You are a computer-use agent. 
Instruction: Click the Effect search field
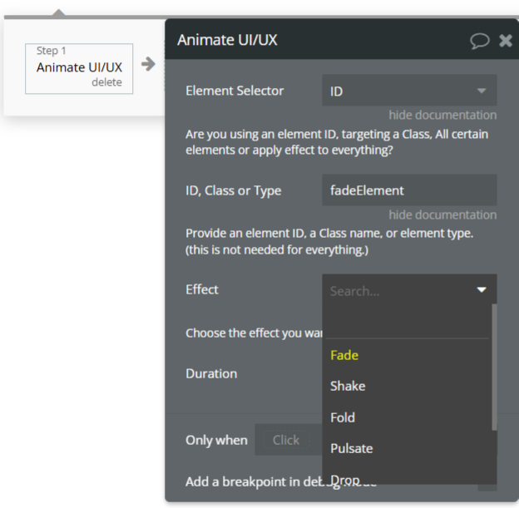[398, 291]
